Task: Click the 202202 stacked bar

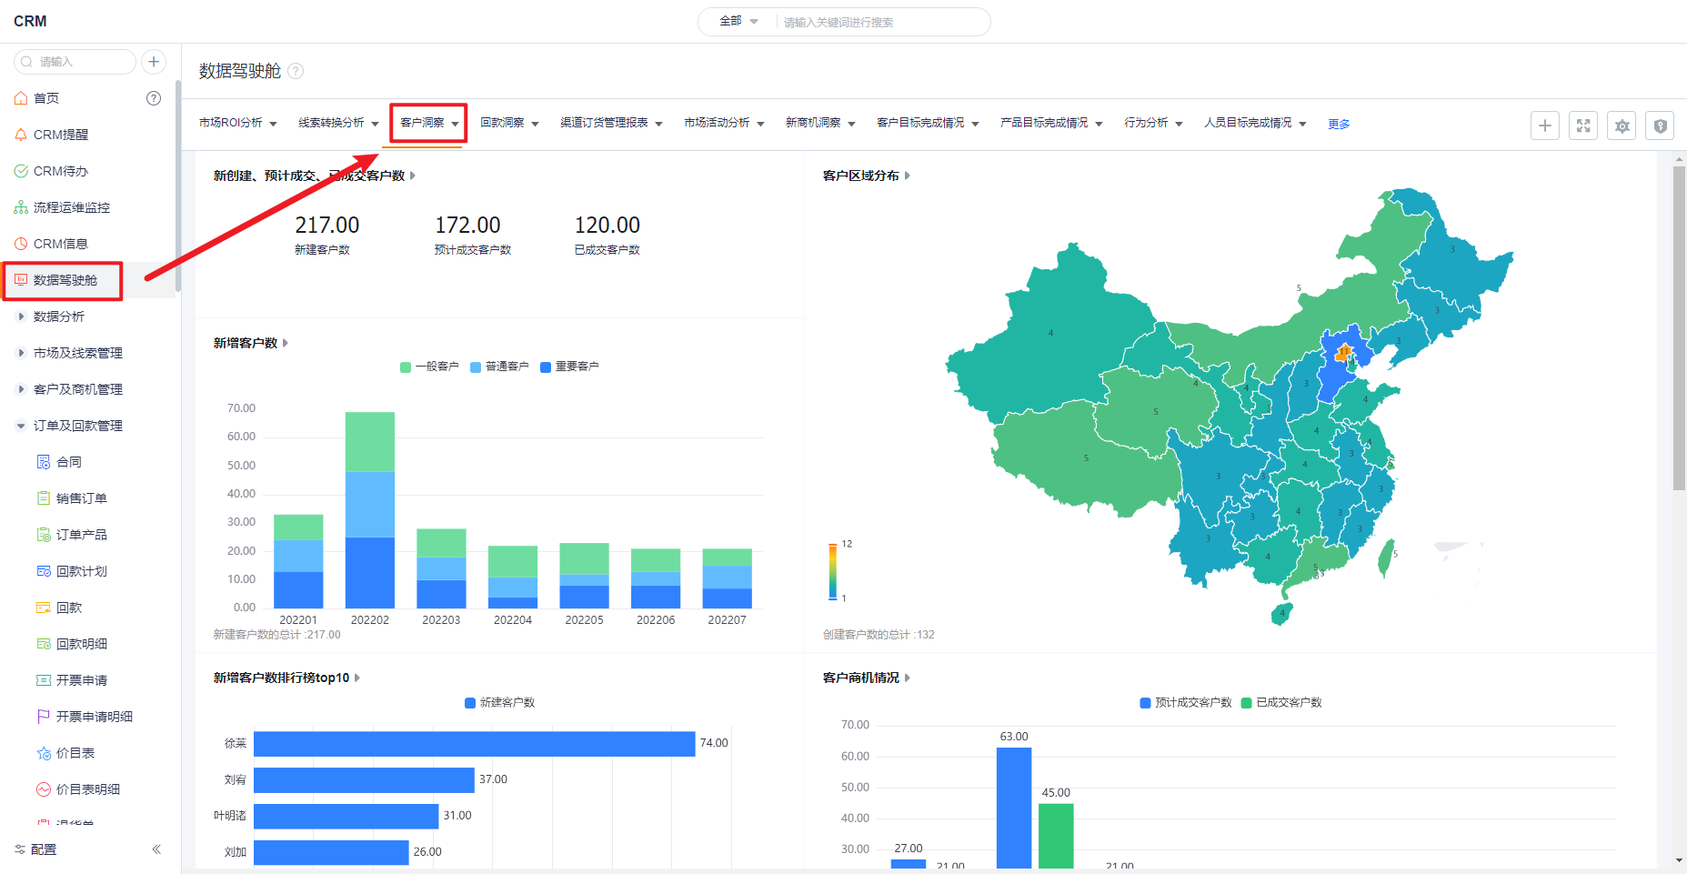Action: pyautogui.click(x=370, y=510)
